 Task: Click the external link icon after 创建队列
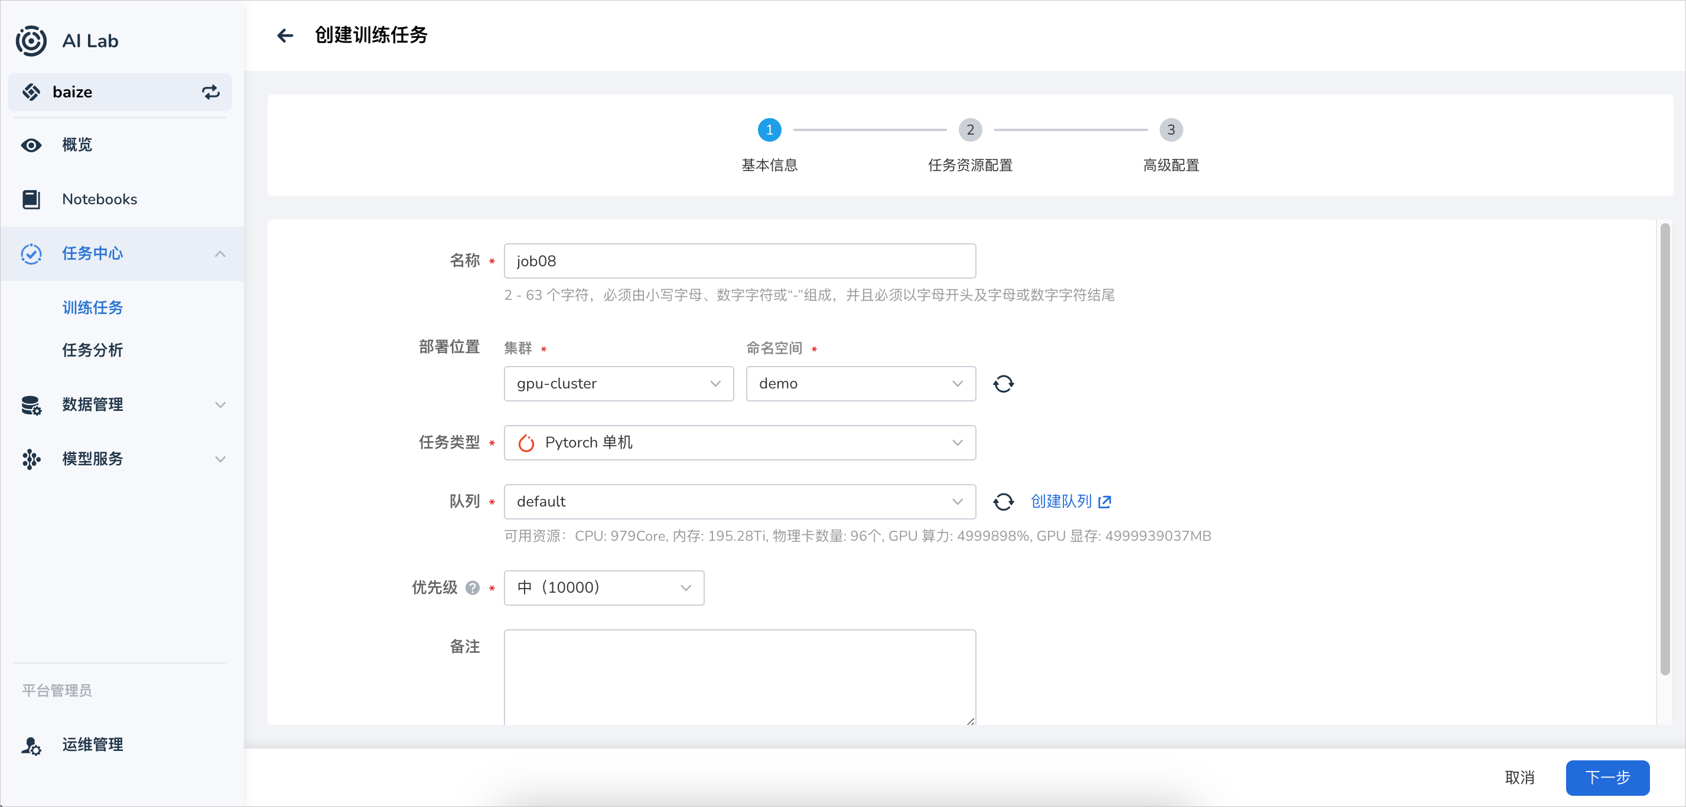click(1105, 502)
